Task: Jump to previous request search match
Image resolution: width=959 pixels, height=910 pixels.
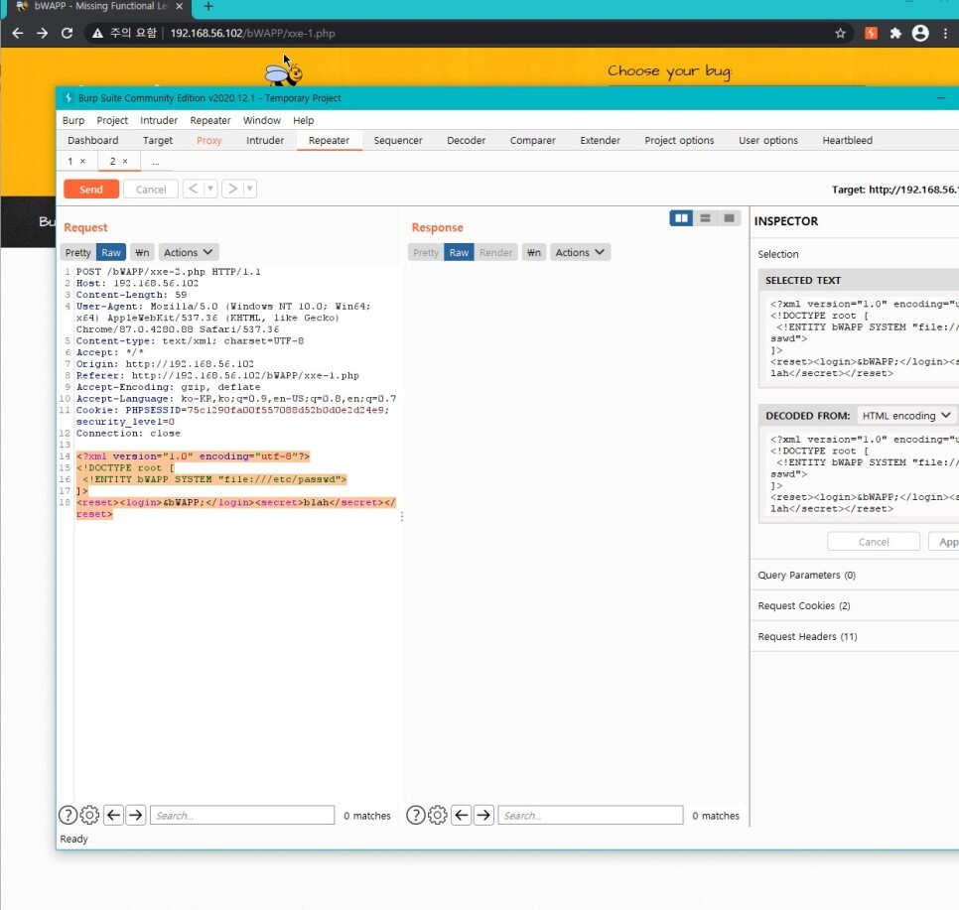Action: click(114, 815)
